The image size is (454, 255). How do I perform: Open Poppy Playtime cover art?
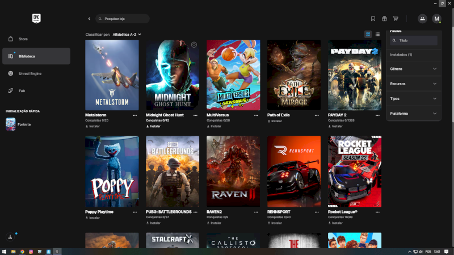coord(112,172)
